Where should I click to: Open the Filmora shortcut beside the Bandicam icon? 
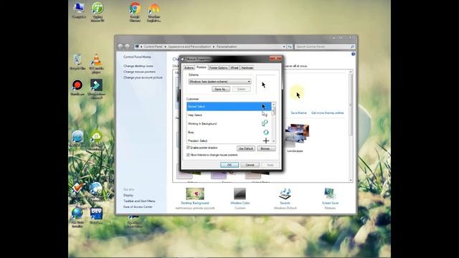coord(96,89)
